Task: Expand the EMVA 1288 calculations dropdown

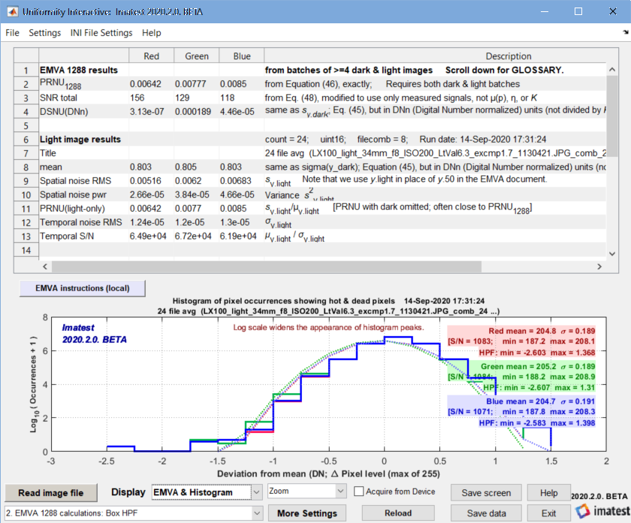Action: (133, 513)
